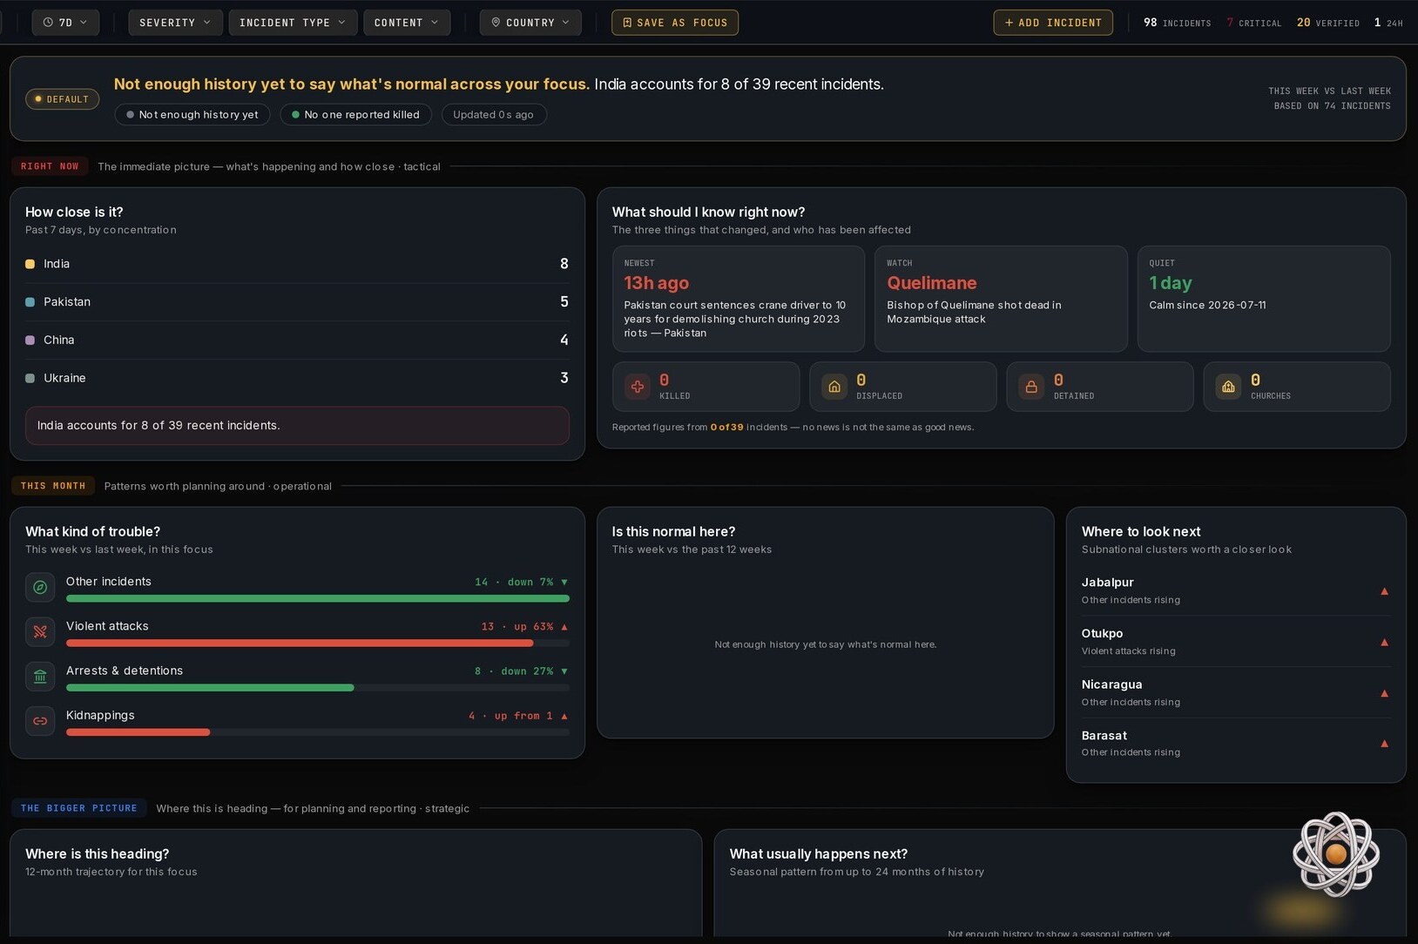Open the Nicaragua cluster entry
This screenshot has height=944, width=1418.
pos(1236,693)
